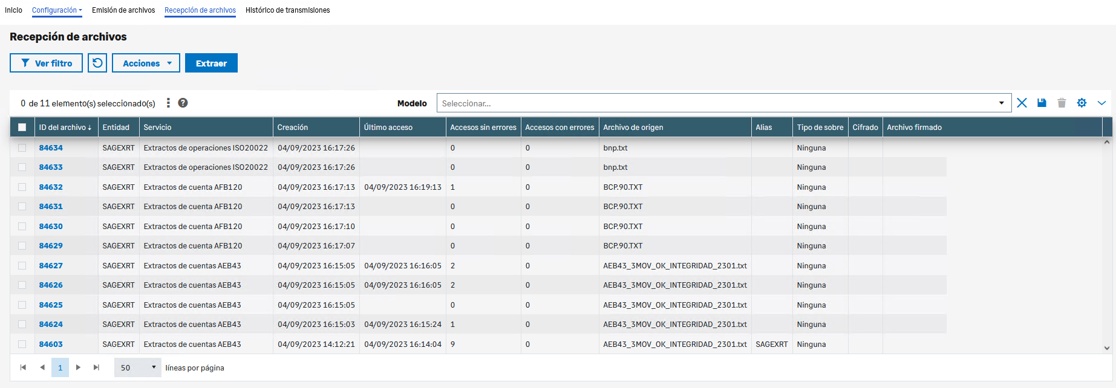Image resolution: width=1116 pixels, height=388 pixels.
Task: Select the checkbox for file 84634
Action: (22, 147)
